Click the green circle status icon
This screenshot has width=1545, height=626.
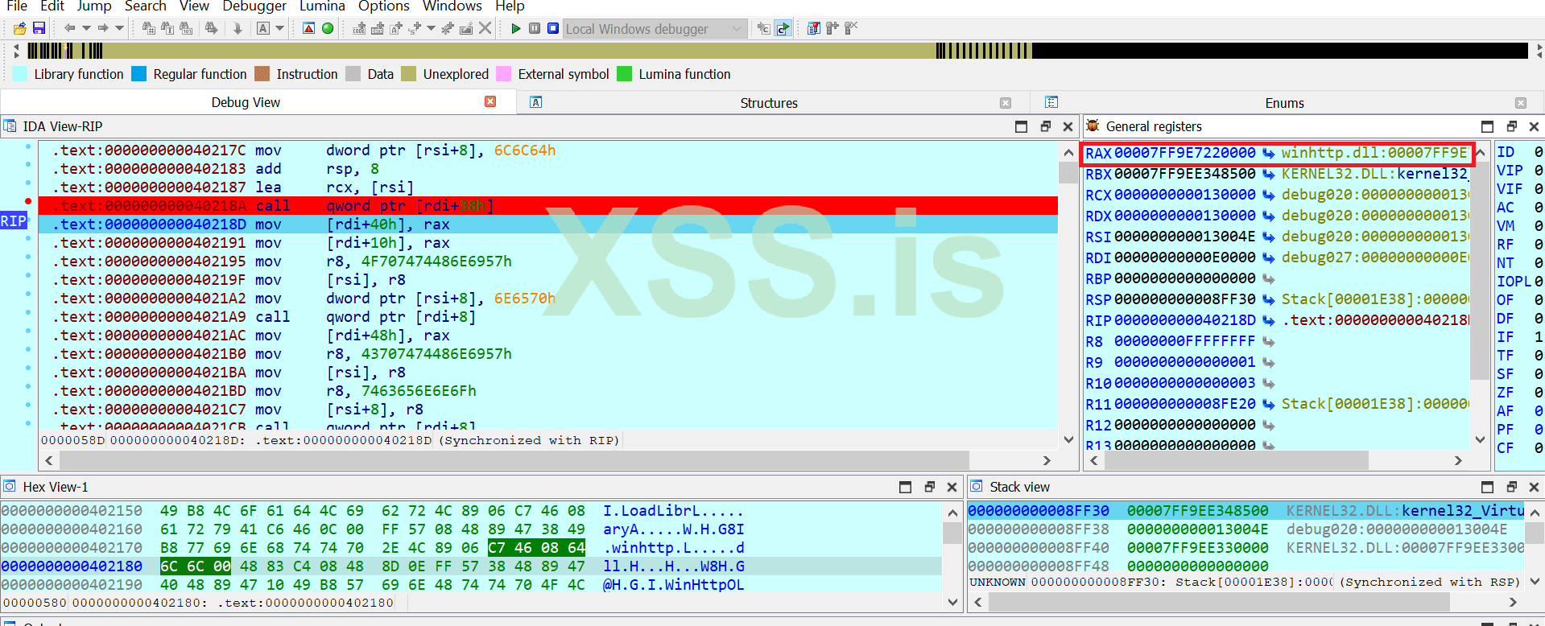click(x=328, y=28)
